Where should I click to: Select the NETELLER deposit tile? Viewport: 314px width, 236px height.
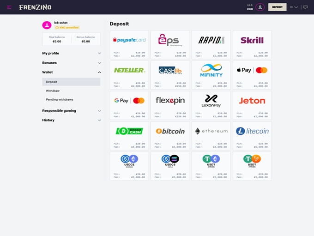click(130, 71)
